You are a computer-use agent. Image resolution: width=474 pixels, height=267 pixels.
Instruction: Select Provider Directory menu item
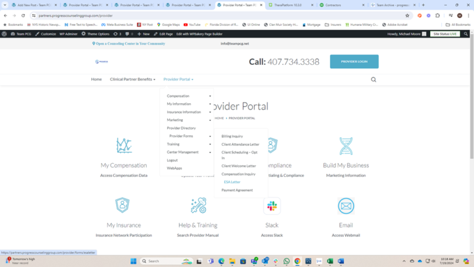(181, 128)
